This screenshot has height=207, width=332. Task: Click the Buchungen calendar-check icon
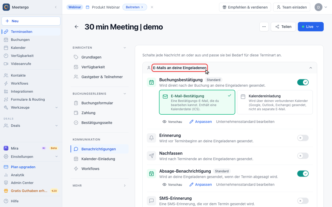6,40
